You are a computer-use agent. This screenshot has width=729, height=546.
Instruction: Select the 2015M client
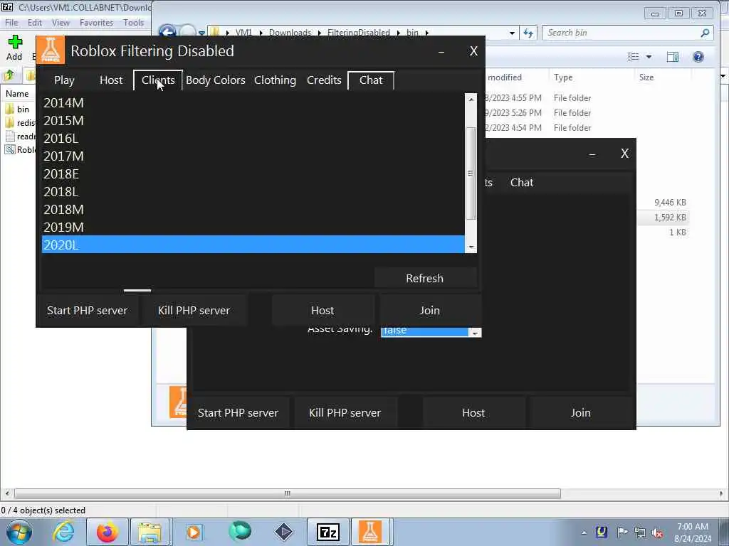pyautogui.click(x=253, y=121)
